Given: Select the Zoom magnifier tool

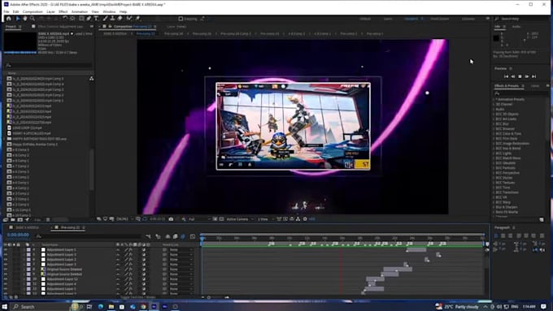Looking at the screenshot, I should 32,19.
